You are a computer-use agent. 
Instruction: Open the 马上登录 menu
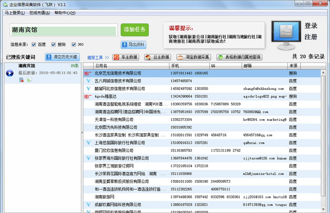tap(14, 13)
